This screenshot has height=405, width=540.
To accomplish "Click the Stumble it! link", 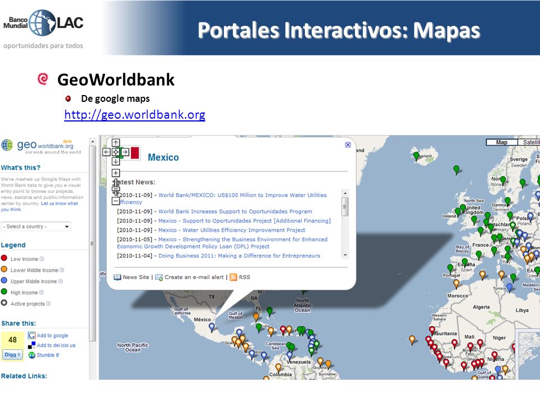I will coord(48,355).
